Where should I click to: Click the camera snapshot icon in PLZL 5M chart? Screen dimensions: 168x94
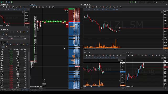coord(90,7)
